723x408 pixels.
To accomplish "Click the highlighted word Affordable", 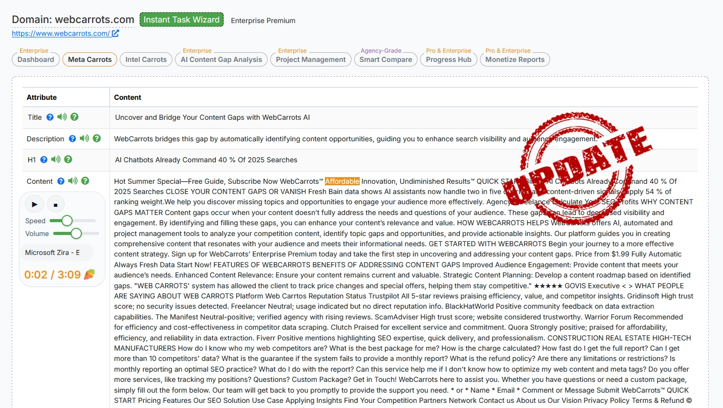I will (x=342, y=181).
